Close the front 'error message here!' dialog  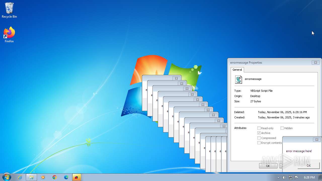pyautogui.click(x=317, y=140)
